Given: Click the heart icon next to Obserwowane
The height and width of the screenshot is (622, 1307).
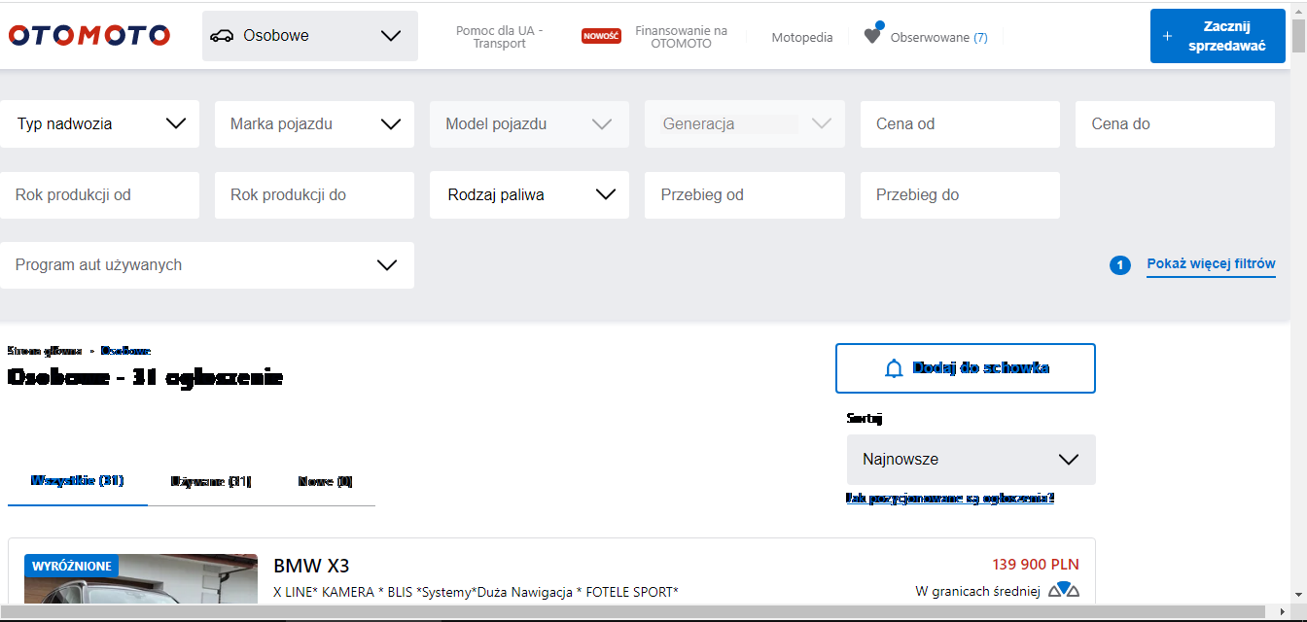Looking at the screenshot, I should pos(872,36).
